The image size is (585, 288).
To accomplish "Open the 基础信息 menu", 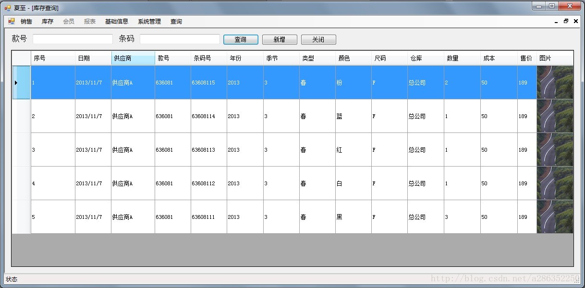I will (x=117, y=22).
